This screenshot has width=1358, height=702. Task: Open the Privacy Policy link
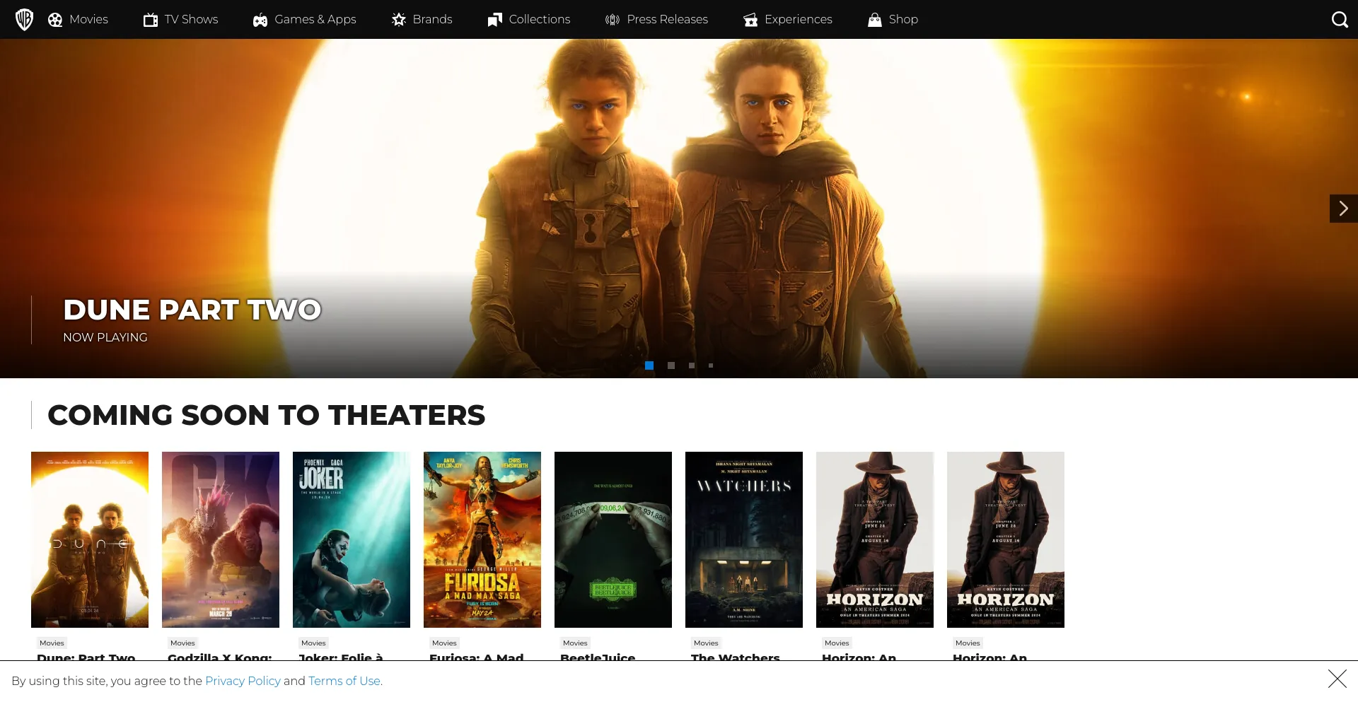pyautogui.click(x=243, y=681)
